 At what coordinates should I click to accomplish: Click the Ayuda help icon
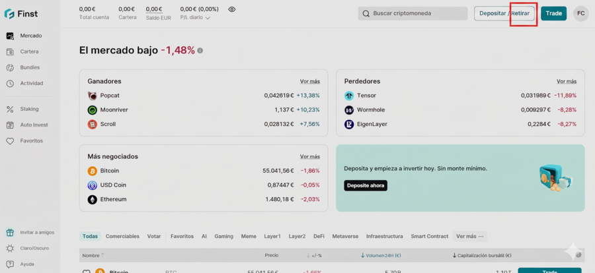point(10,264)
